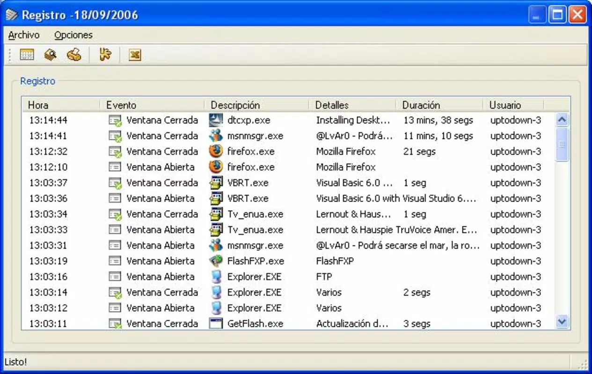This screenshot has width=592, height=374.
Task: Click the scrollbar down arrow
Action: tap(563, 322)
